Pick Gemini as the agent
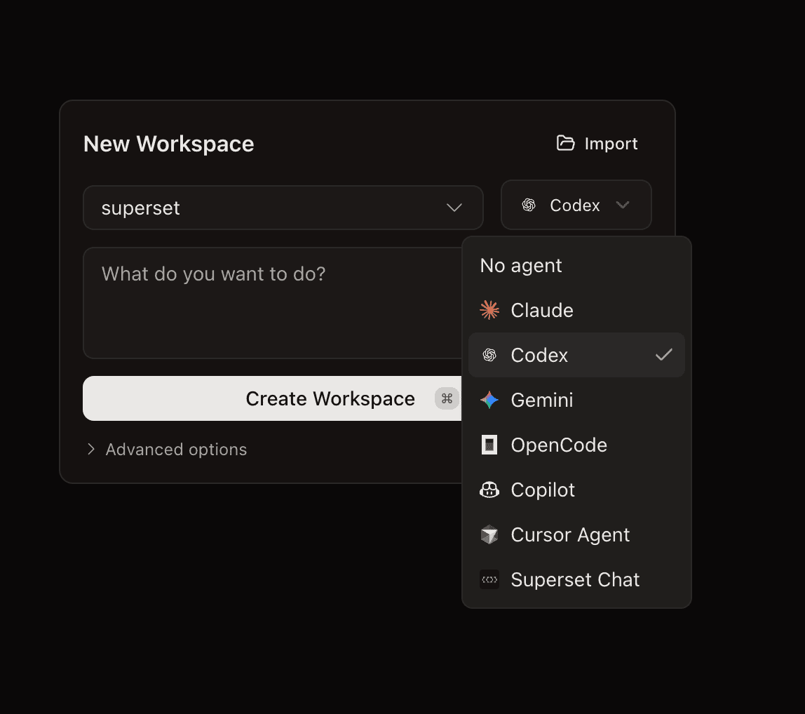Screen dimensions: 805x714 (x=542, y=400)
